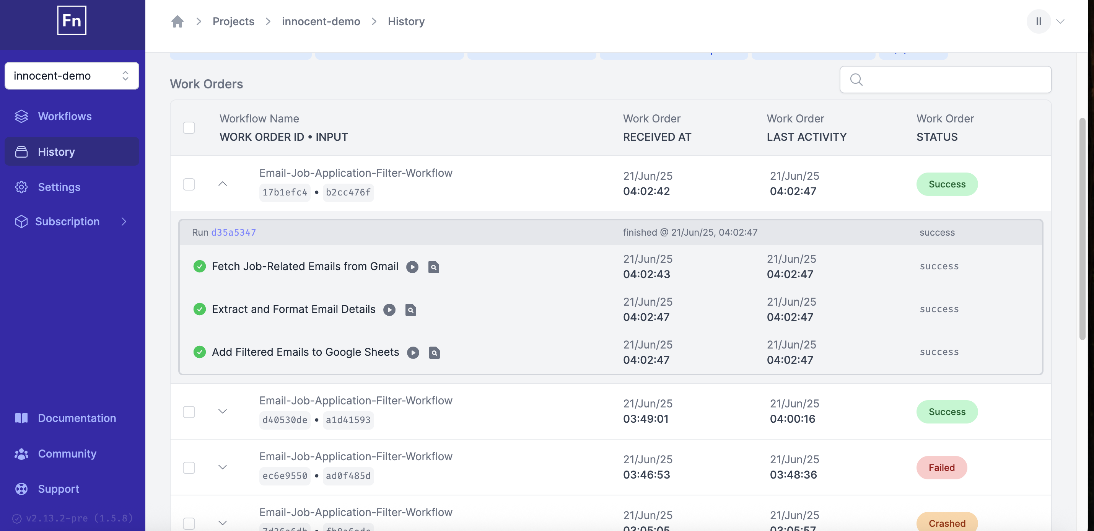Image resolution: width=1094 pixels, height=531 pixels.
Task: Click the Subscription cube icon
Action: pyautogui.click(x=21, y=222)
